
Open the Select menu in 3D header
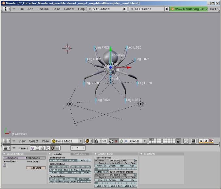(x=34, y=141)
